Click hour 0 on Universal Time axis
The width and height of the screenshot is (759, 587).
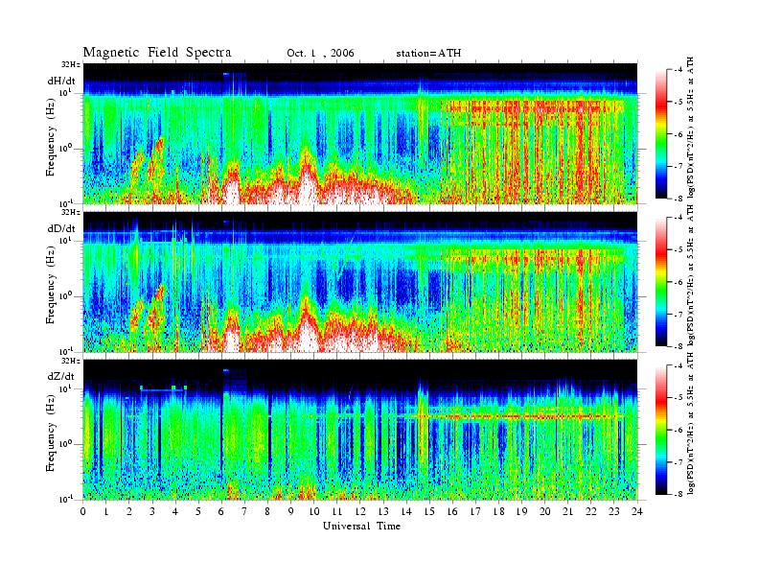(x=83, y=511)
